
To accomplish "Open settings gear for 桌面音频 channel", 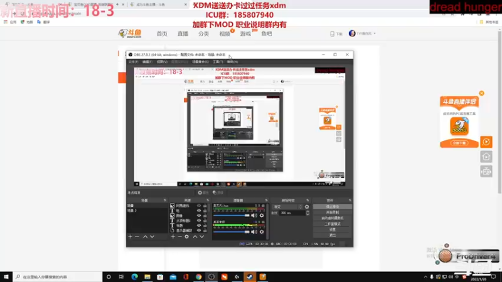I will click(x=262, y=232).
